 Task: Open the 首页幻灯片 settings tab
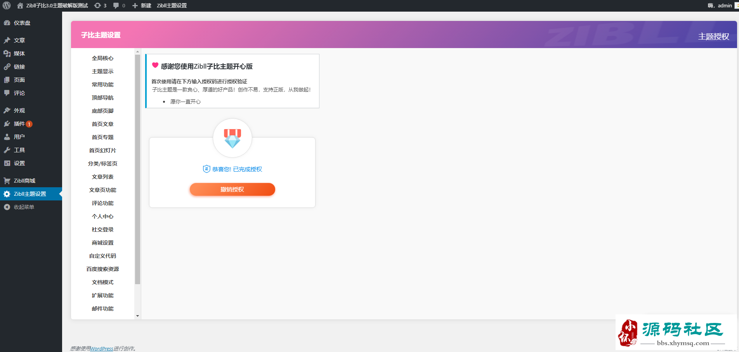(x=102, y=150)
